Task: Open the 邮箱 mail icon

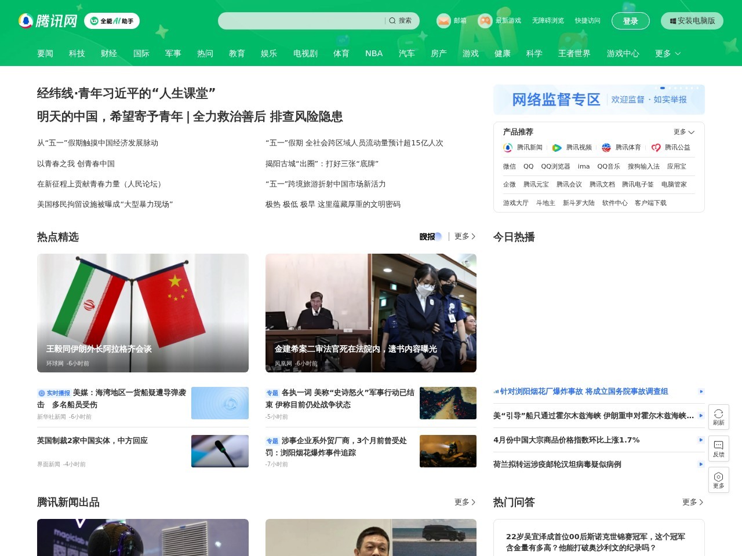Action: pos(443,21)
